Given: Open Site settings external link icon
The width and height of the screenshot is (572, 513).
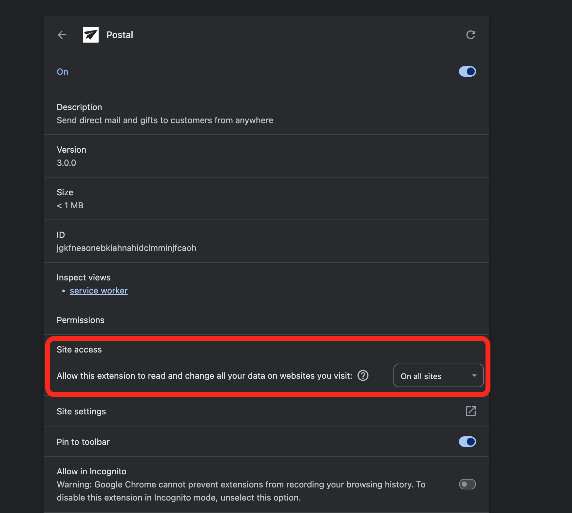Looking at the screenshot, I should (x=471, y=411).
